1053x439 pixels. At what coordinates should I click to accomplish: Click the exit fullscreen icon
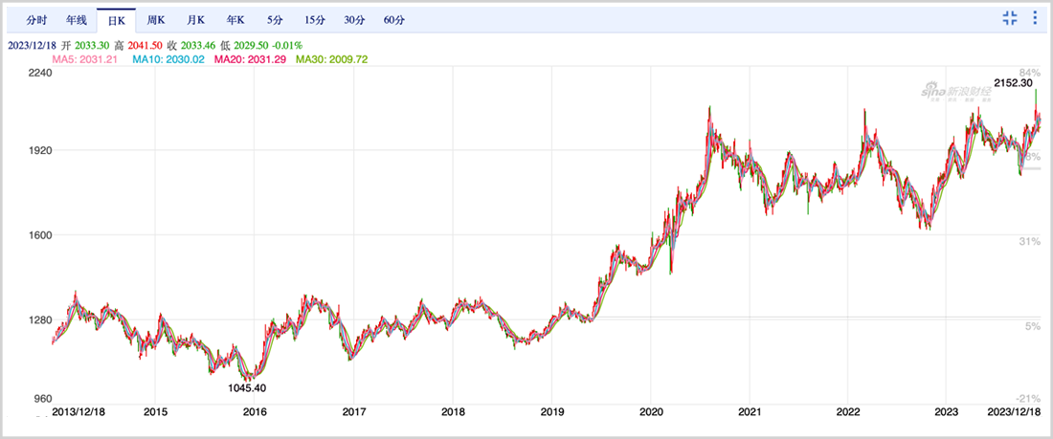pyautogui.click(x=1010, y=18)
